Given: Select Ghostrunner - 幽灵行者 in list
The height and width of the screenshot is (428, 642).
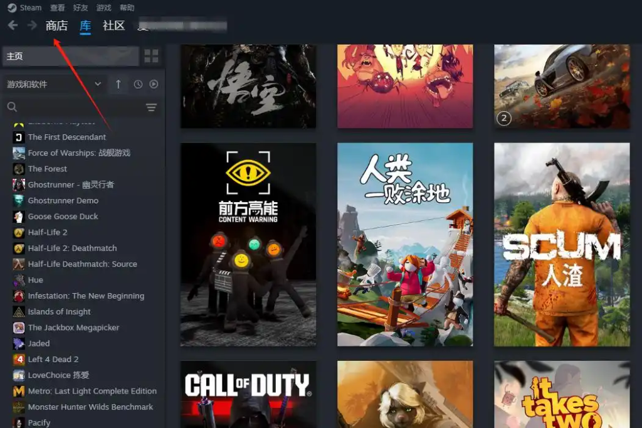Looking at the screenshot, I should 71,185.
